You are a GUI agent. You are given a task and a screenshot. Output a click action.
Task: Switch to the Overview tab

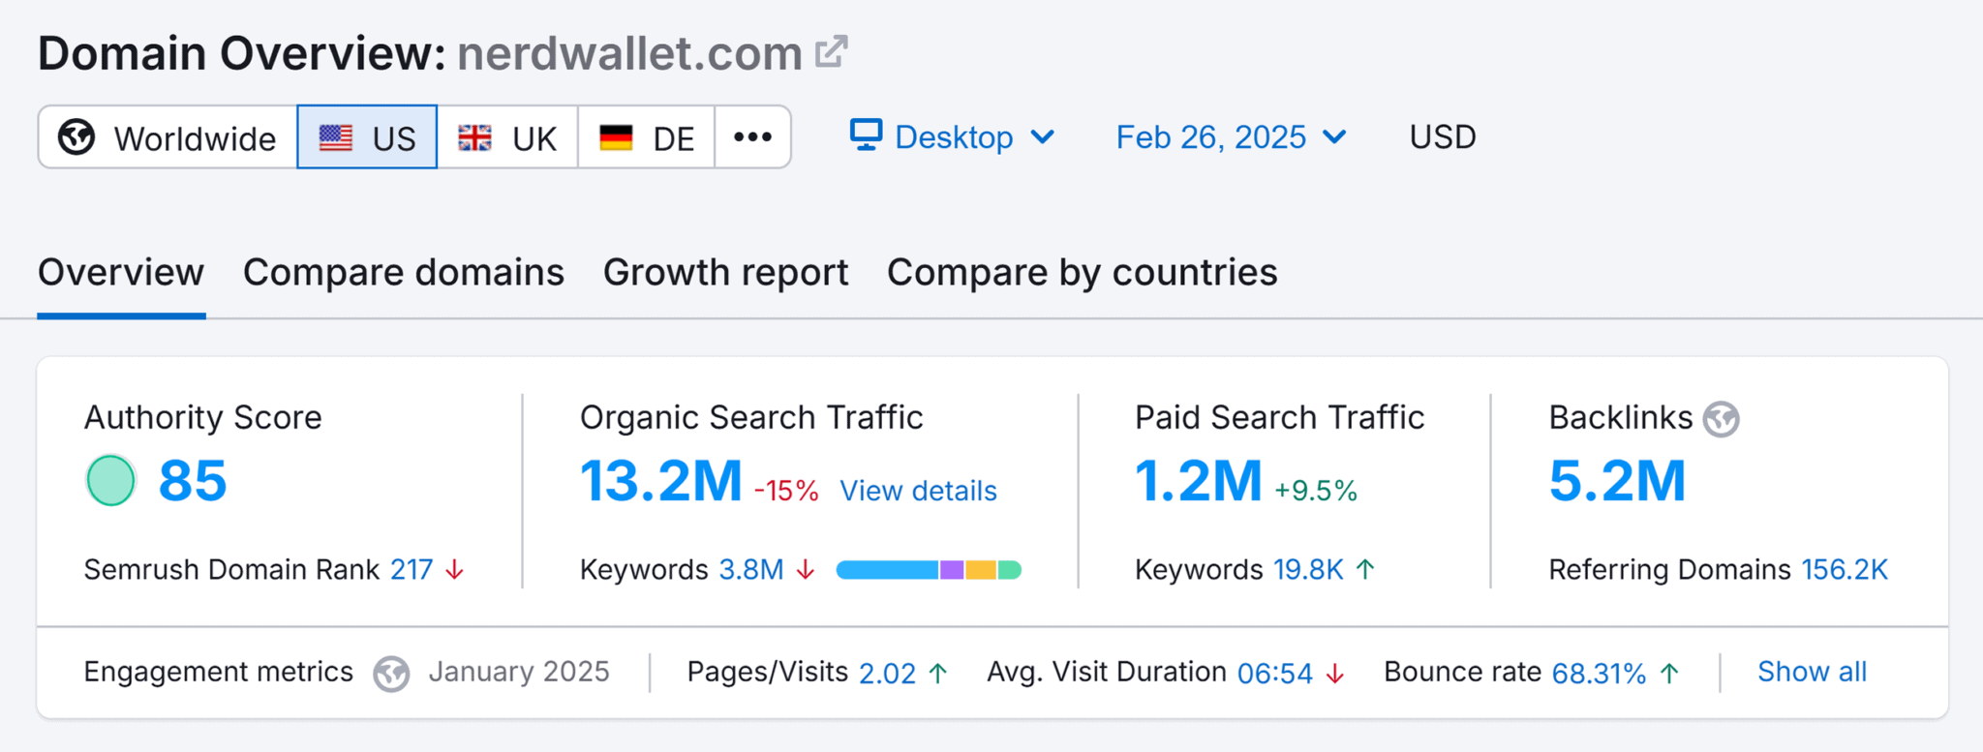coord(121,273)
